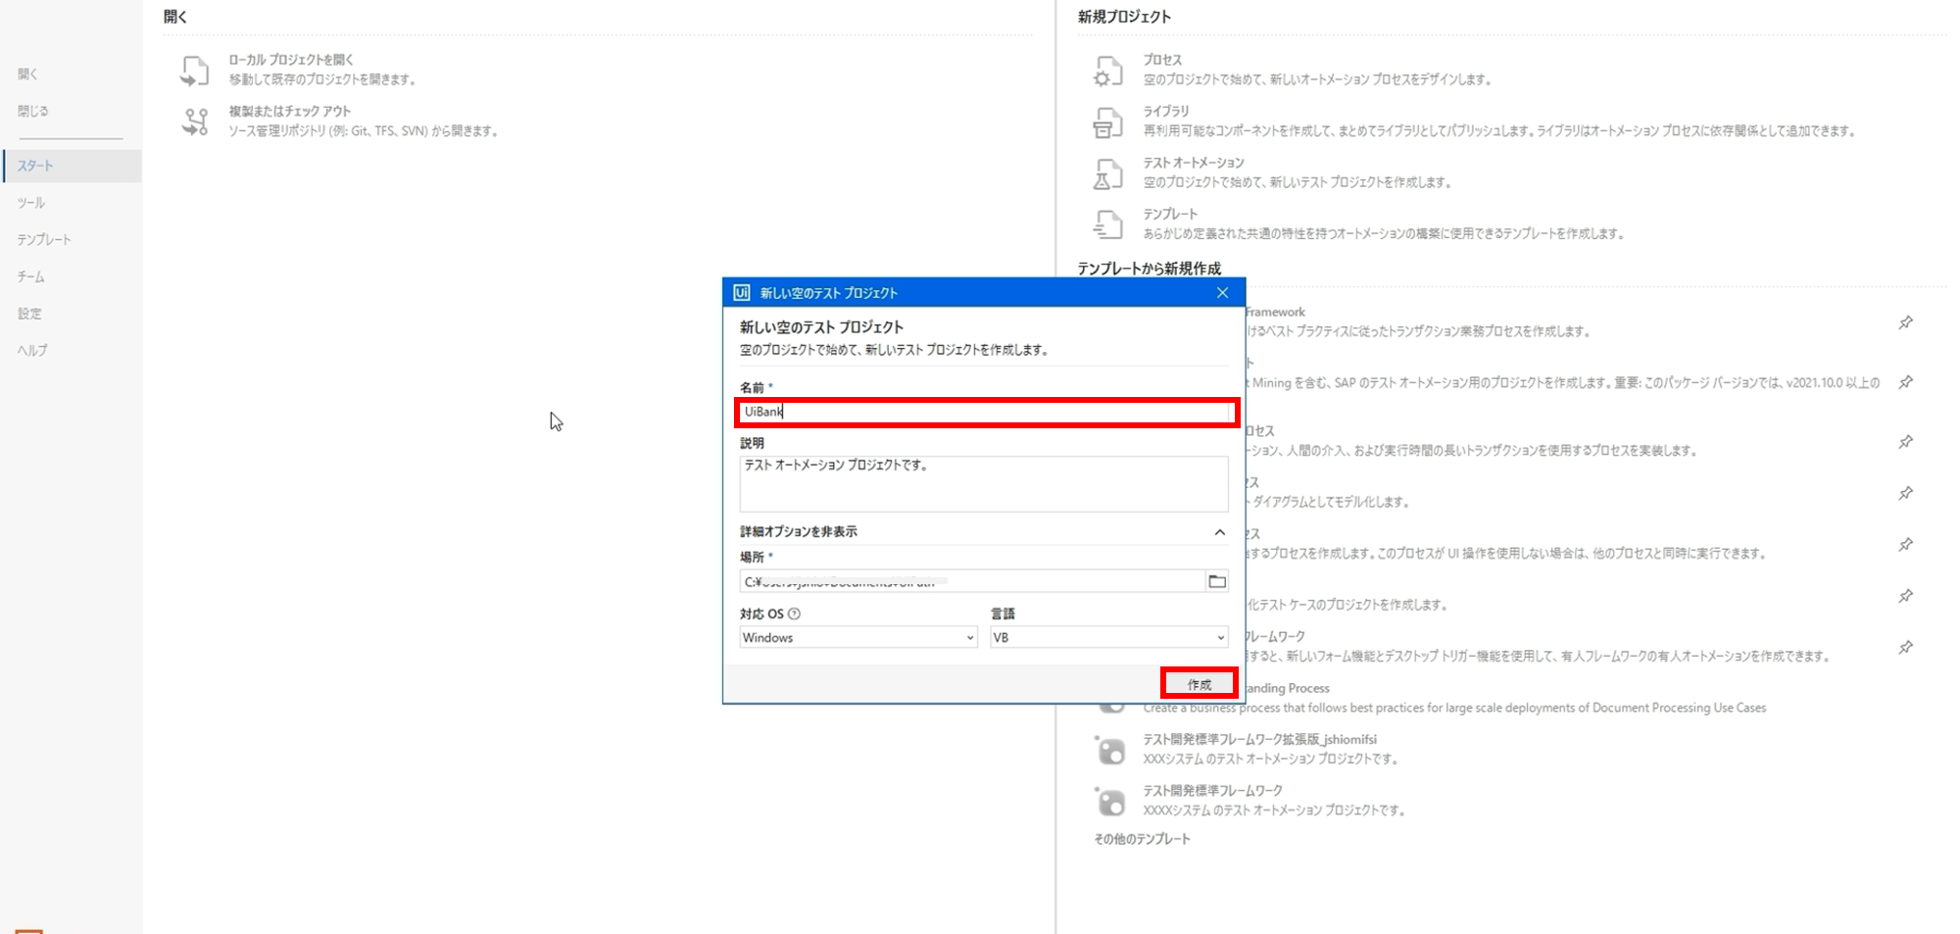Screen dimensions: 1960x934
Task: Click the テスト オートメーション title text
Action: (x=1194, y=163)
